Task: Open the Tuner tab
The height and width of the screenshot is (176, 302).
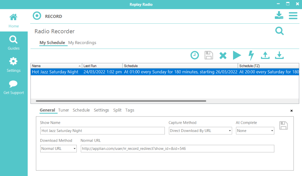Action: [64, 110]
